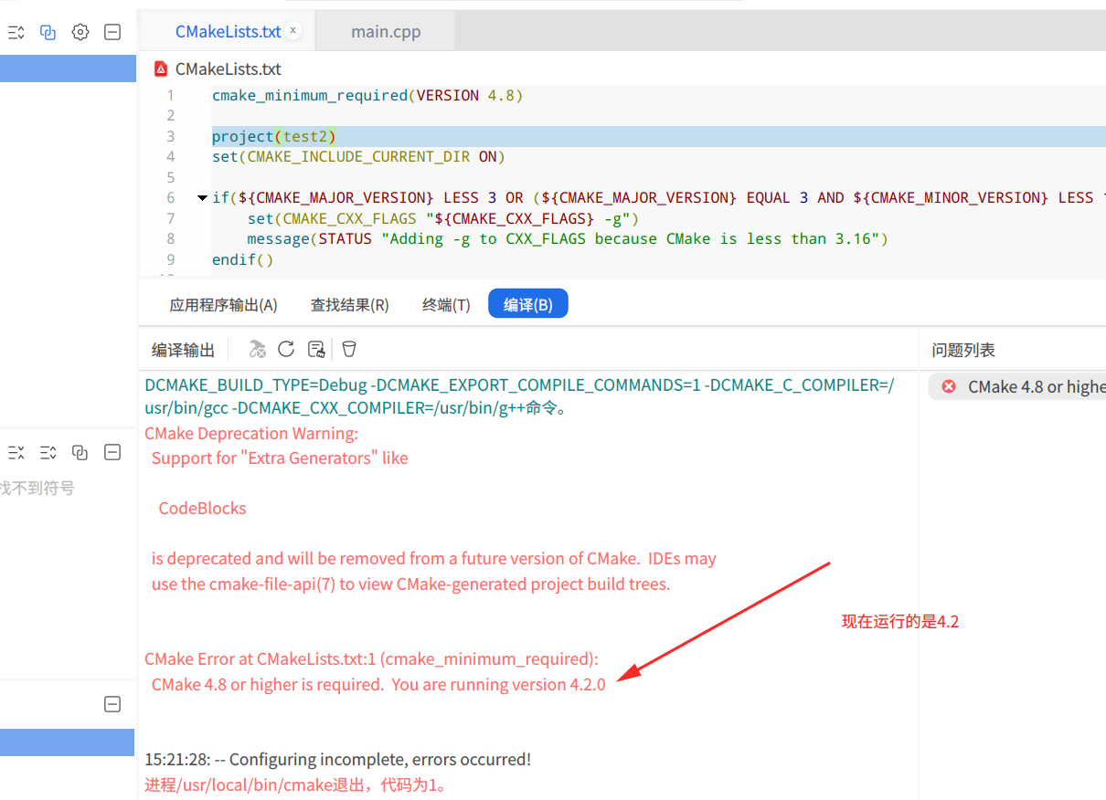Click the 编译输出 label
Viewport: 1106px width, 800px height.
(x=184, y=350)
